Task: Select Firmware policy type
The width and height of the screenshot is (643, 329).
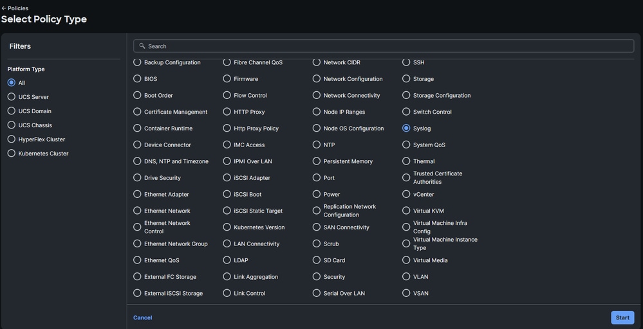Action: pyautogui.click(x=227, y=78)
